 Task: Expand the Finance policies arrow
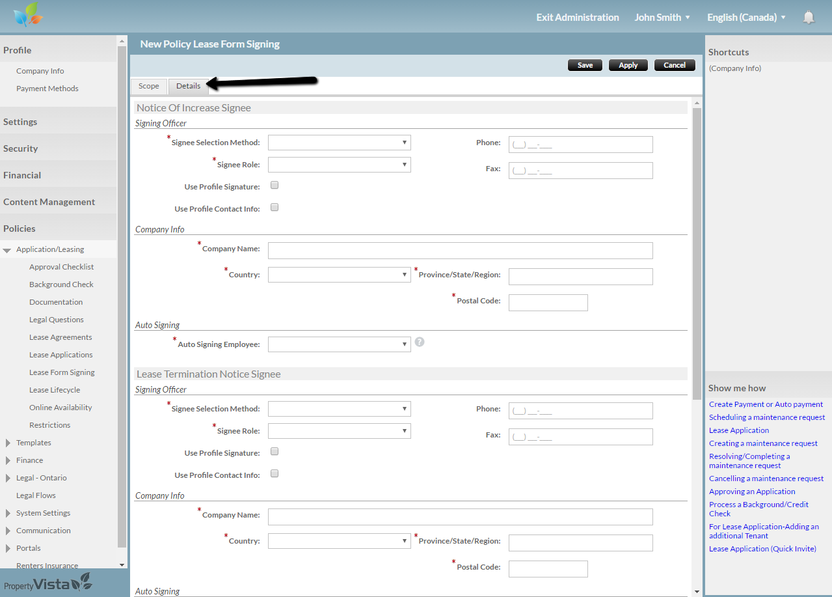(8, 460)
